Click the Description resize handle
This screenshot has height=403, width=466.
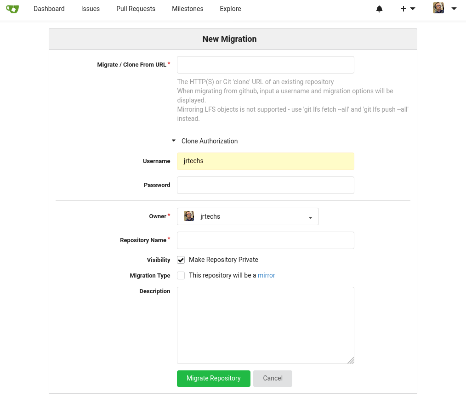coord(351,360)
